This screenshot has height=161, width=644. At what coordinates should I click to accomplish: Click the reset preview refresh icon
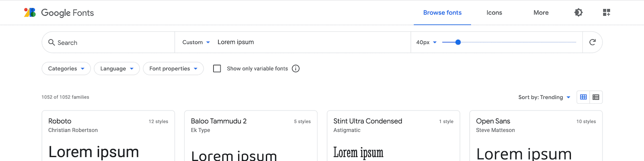click(592, 42)
